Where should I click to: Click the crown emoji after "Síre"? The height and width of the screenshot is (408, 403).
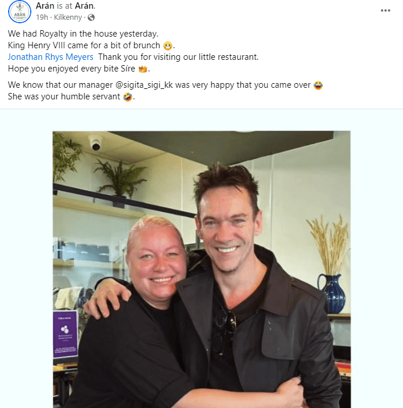[x=143, y=69]
